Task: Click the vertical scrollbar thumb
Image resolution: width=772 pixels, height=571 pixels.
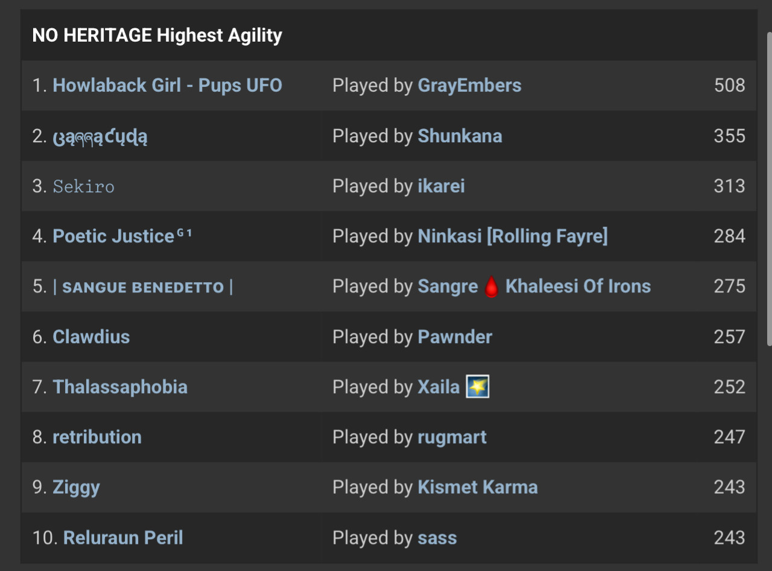Action: pyautogui.click(x=769, y=188)
